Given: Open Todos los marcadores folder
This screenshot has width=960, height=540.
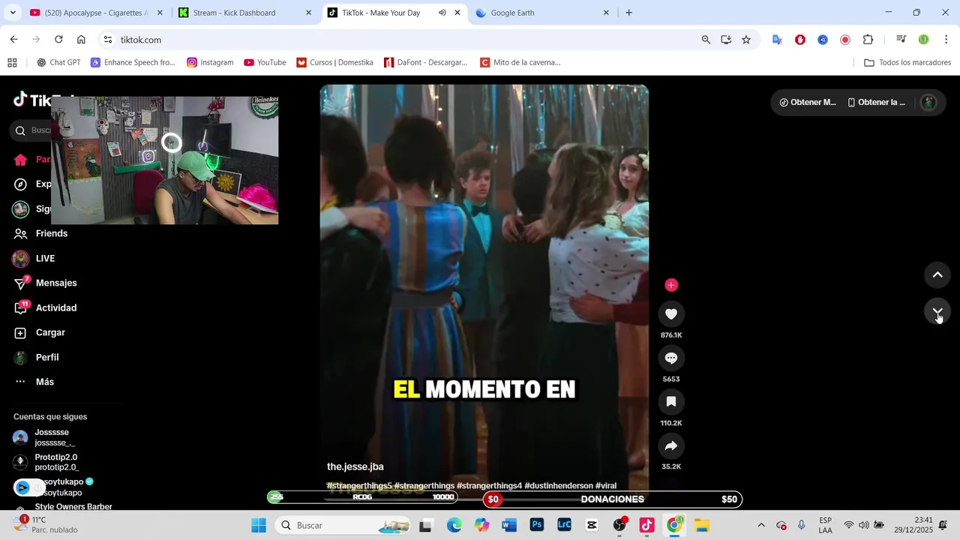Looking at the screenshot, I should 907,63.
